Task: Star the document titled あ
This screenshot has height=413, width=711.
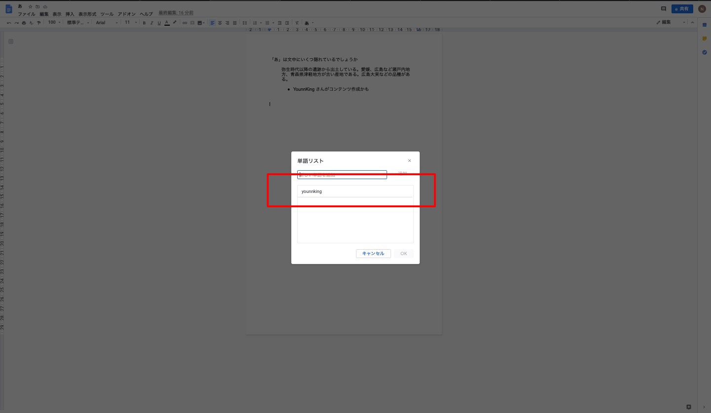Action: [x=30, y=7]
